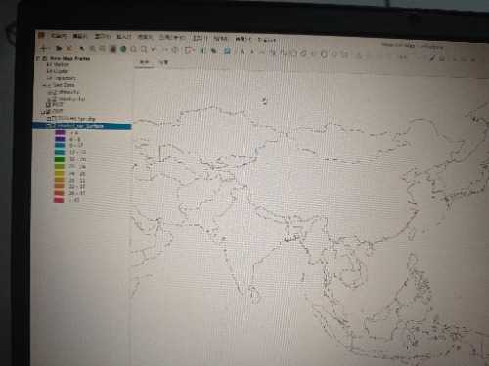Click the open data icon beside plus

(59, 49)
